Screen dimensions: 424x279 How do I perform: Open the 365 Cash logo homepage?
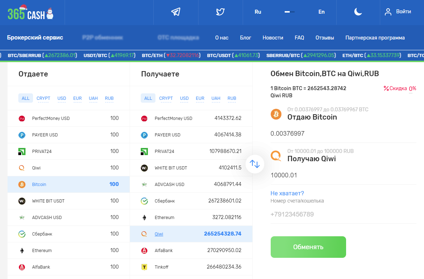[30, 13]
